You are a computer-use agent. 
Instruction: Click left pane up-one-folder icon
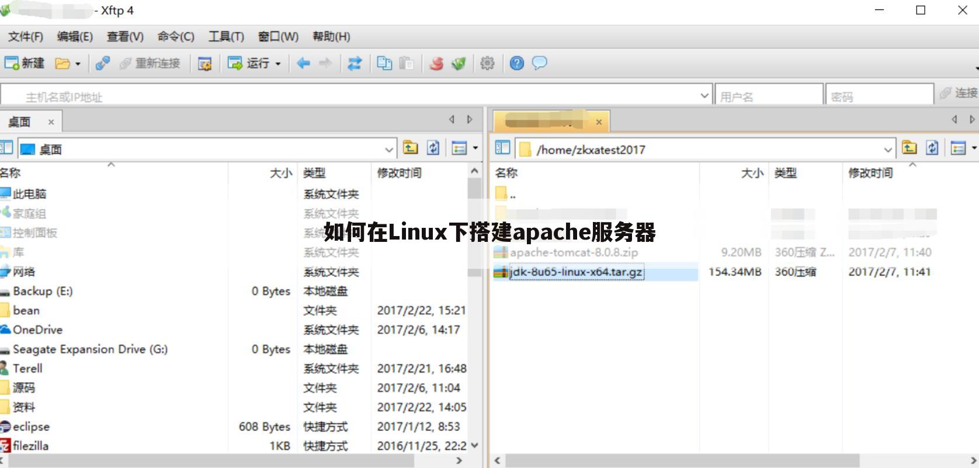point(411,148)
